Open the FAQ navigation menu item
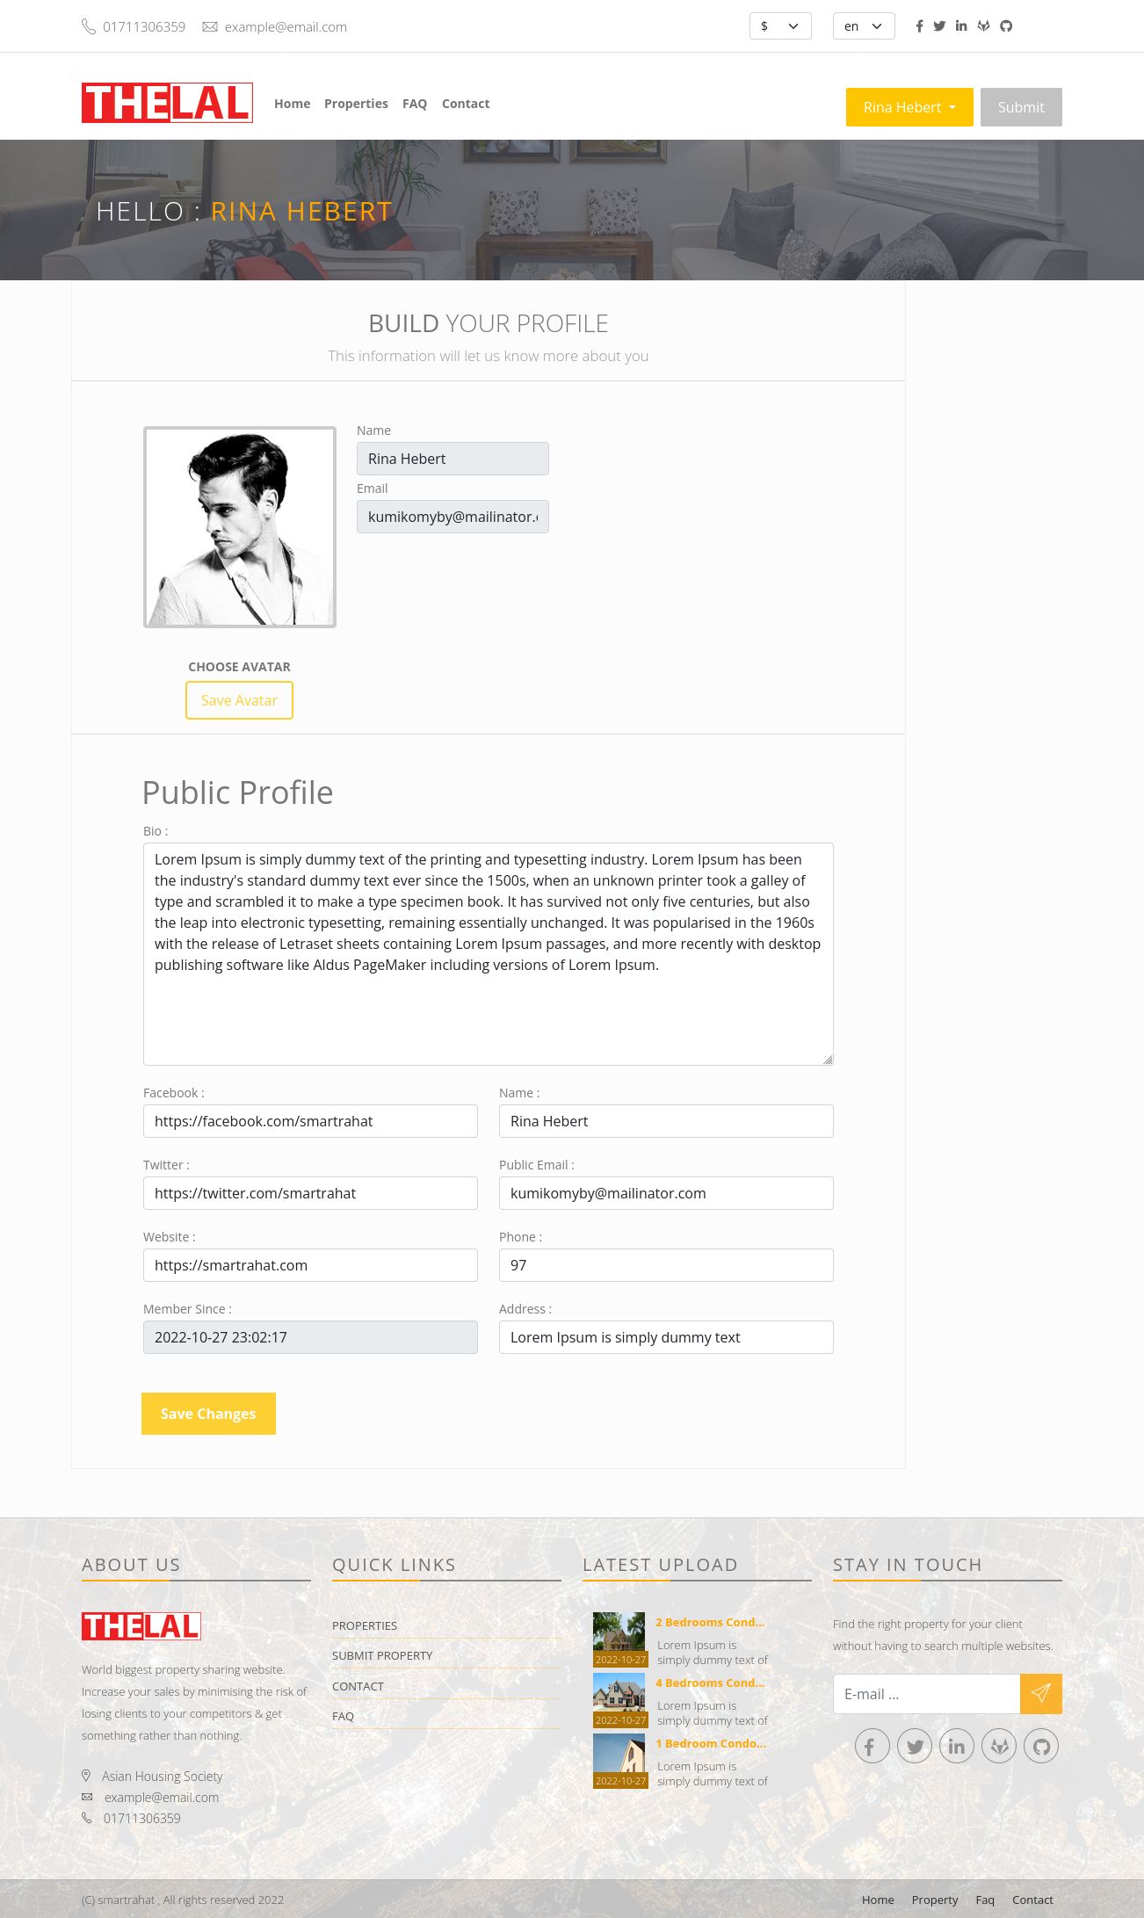The height and width of the screenshot is (1918, 1144). [x=415, y=104]
